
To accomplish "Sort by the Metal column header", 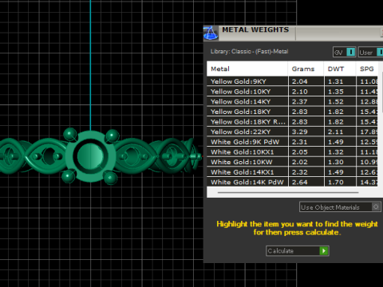I will [247, 69].
